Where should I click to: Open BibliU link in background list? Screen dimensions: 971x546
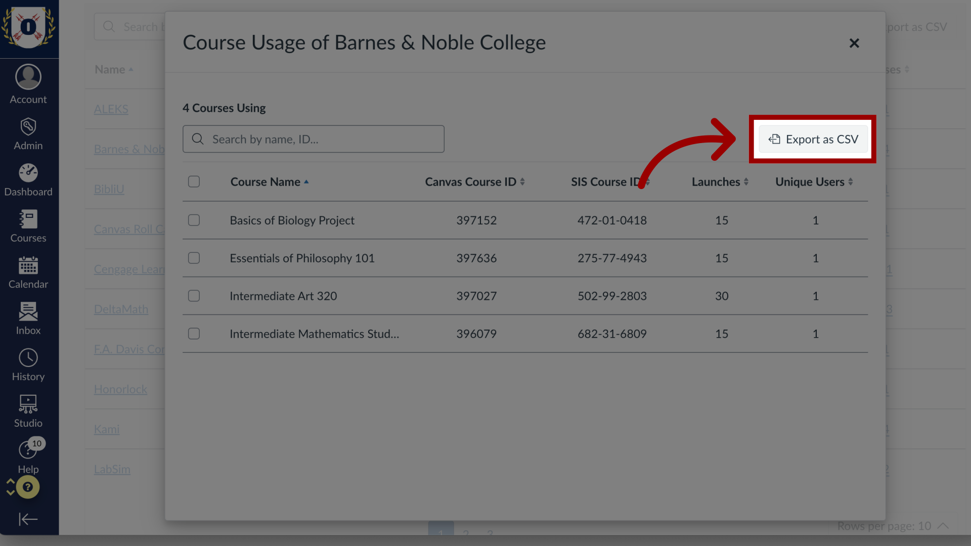click(109, 189)
